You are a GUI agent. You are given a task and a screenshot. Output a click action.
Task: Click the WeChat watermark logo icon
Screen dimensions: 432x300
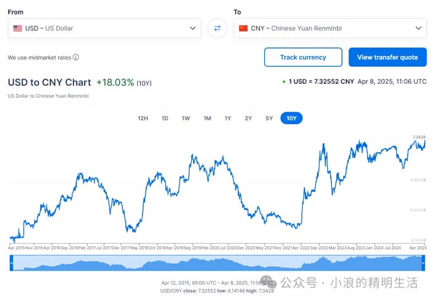268,282
